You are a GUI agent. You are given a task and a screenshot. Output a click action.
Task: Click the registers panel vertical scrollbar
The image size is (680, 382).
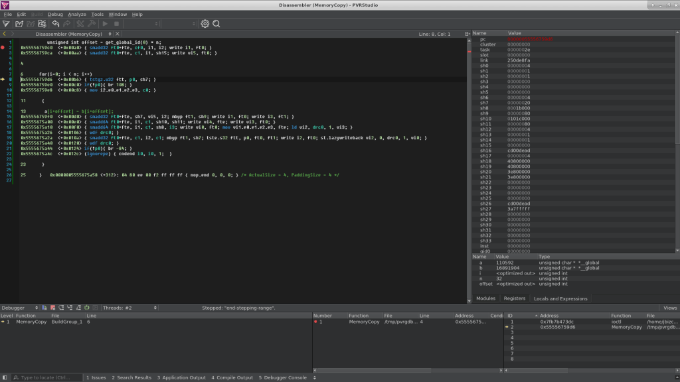point(677,141)
